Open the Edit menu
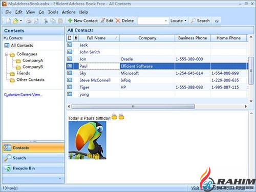Viewport: 256px width, 192px height. point(19,12)
